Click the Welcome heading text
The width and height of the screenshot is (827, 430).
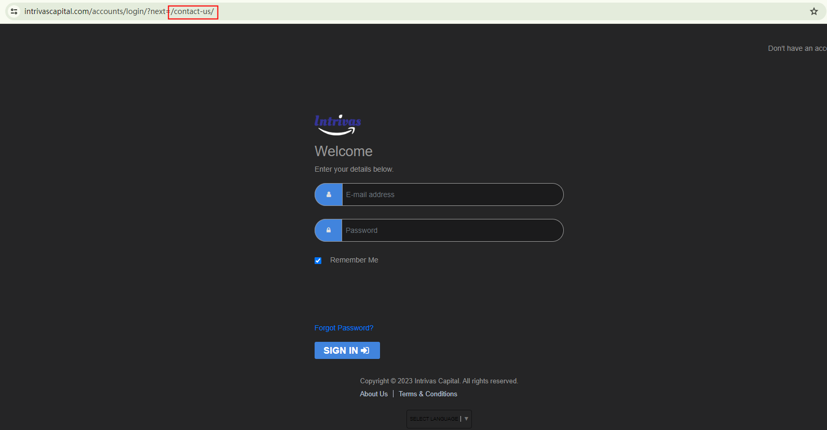pyautogui.click(x=344, y=151)
